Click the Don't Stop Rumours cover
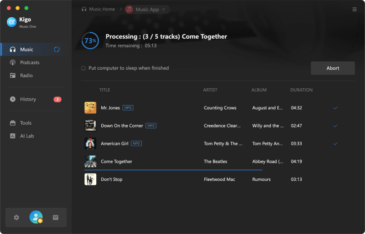This screenshot has height=234, width=365. (x=90, y=179)
